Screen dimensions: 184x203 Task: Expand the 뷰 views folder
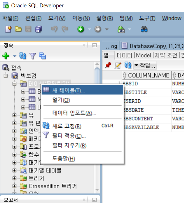pyautogui.click(x=14, y=115)
